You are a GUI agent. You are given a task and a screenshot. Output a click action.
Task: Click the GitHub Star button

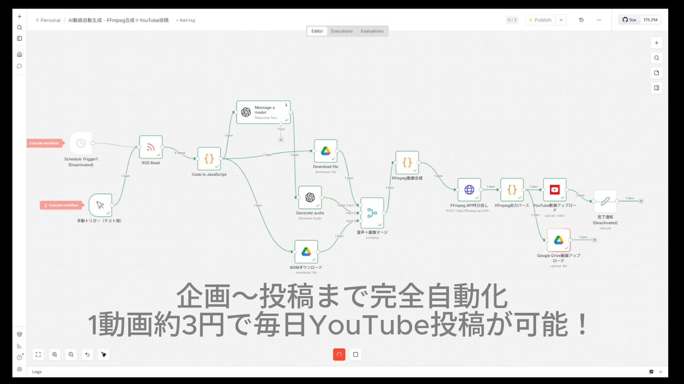(x=630, y=20)
